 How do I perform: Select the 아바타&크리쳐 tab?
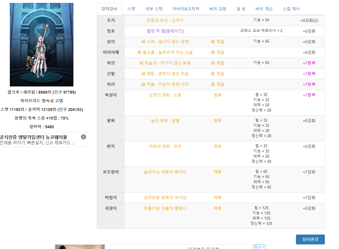coord(186,9)
